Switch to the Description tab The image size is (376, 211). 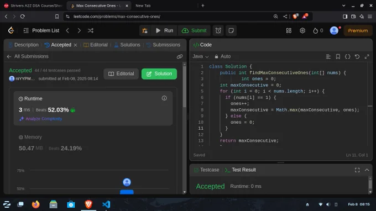23,45
